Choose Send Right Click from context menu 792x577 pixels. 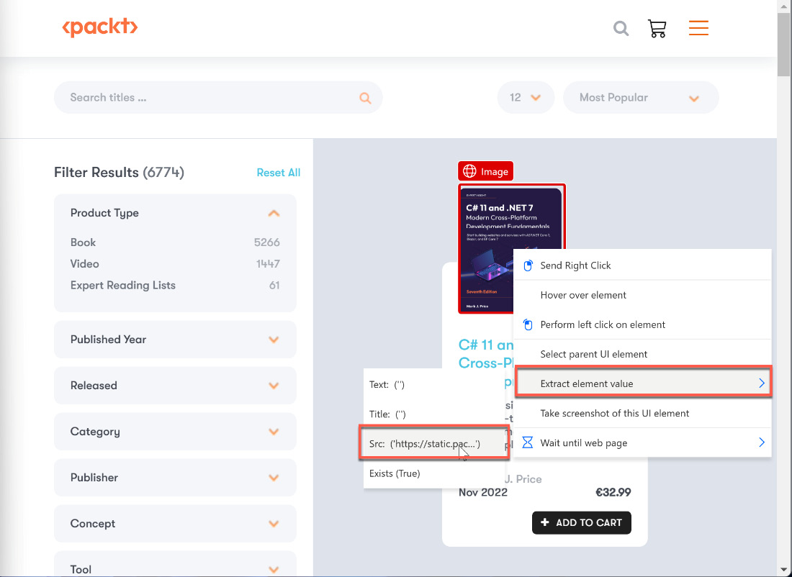[x=642, y=265]
